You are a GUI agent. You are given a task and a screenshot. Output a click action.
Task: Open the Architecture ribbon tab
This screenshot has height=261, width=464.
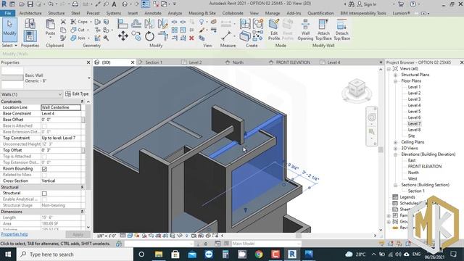pos(30,13)
